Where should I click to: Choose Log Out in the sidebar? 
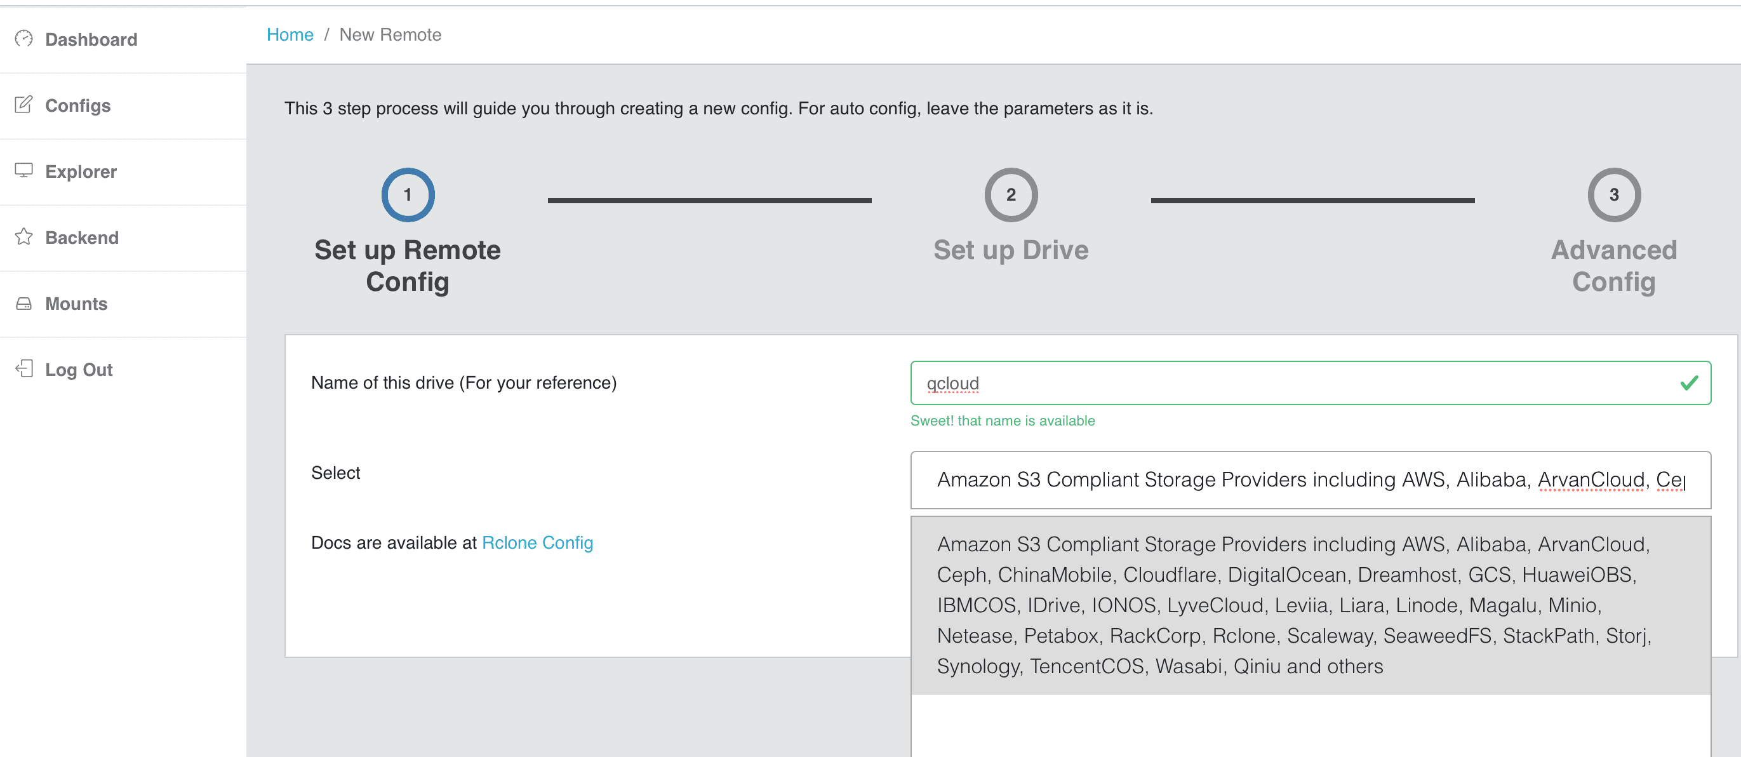pyautogui.click(x=123, y=370)
